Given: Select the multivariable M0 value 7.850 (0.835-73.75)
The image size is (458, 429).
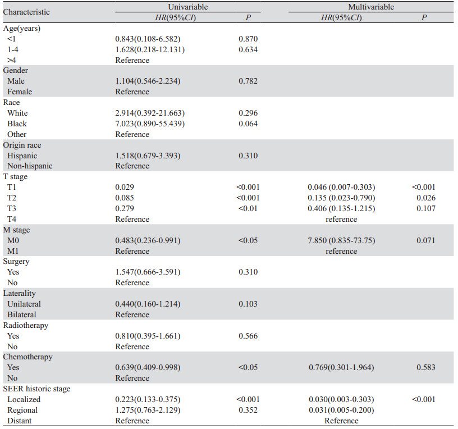Looking at the screenshot, I should 341,240.
